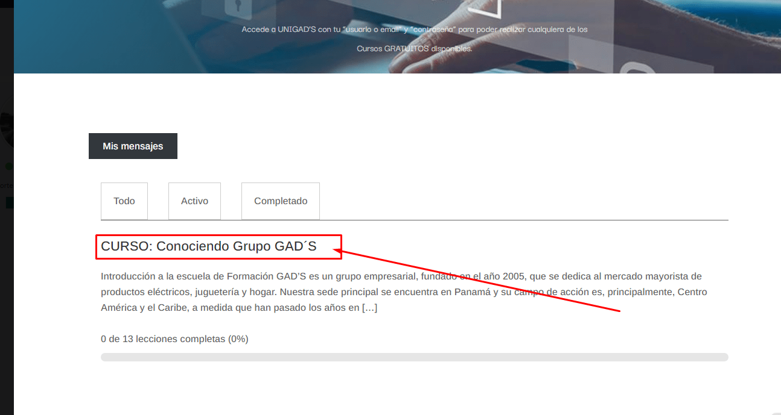Show the Completado tab
This screenshot has width=781, height=415.
[x=281, y=201]
